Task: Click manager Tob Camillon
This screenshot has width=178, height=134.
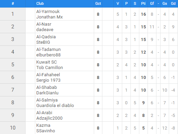Action: coord(50,68)
